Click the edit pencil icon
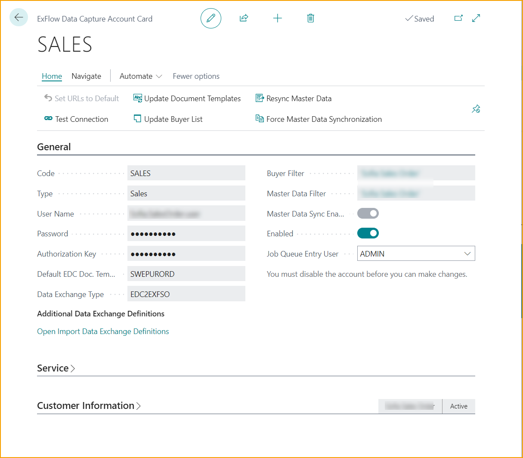 pos(210,18)
